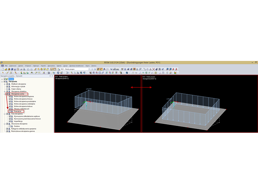Expand the Model tree node

(x=2, y=79)
